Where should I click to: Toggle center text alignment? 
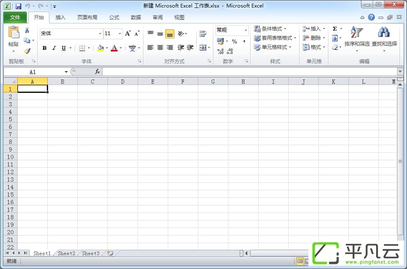(160, 47)
